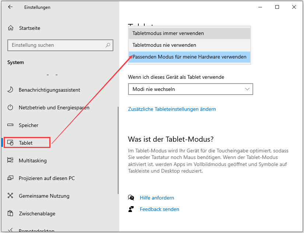
Task: Click the drive icon next to Speicher
Action: (x=11, y=125)
